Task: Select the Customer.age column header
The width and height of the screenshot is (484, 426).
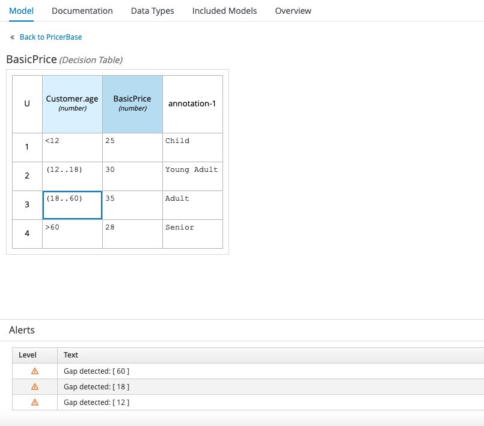Action: 72,105
